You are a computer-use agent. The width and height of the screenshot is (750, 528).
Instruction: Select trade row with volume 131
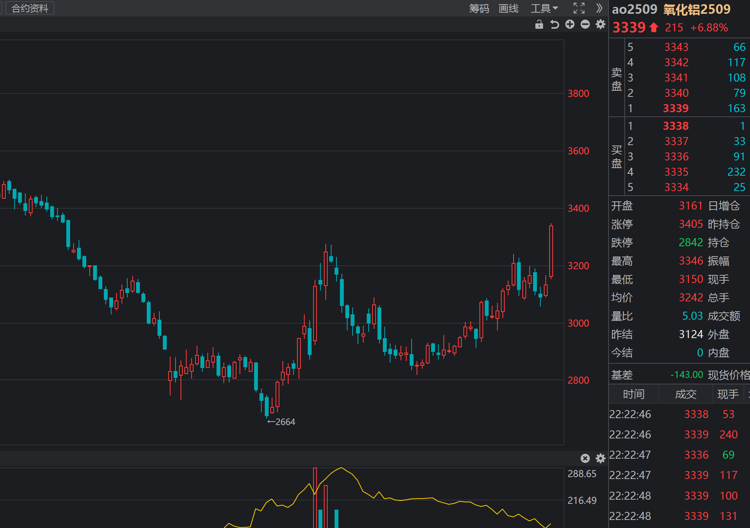pos(679,516)
